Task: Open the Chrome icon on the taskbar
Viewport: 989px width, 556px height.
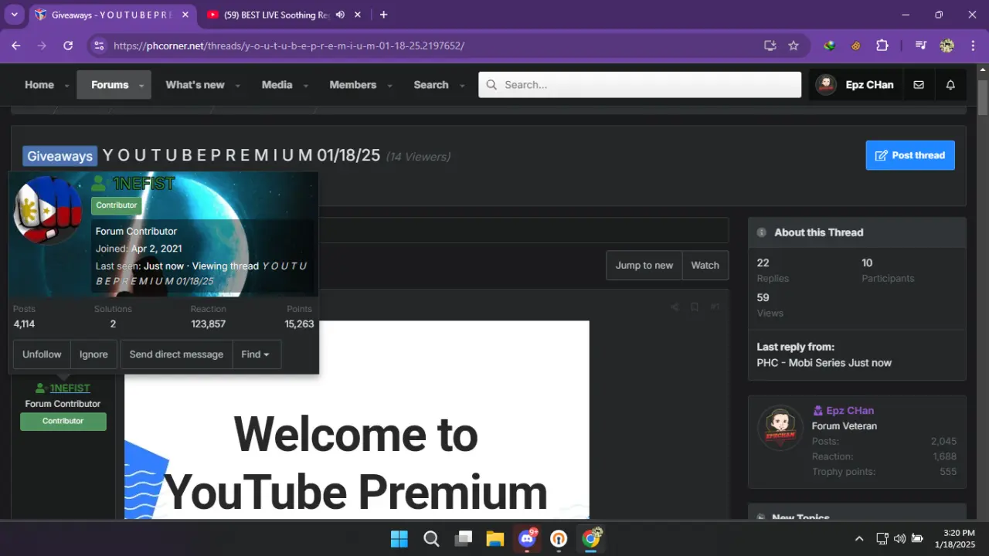Action: pyautogui.click(x=591, y=538)
